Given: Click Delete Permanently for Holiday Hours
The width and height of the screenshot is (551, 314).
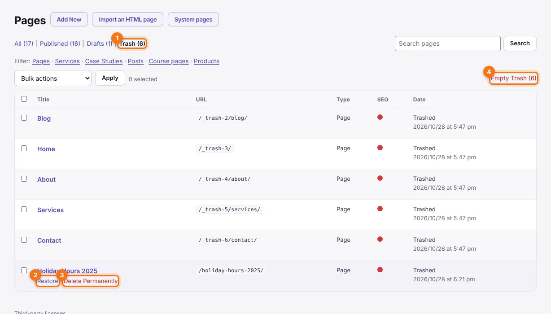Looking at the screenshot, I should point(91,281).
